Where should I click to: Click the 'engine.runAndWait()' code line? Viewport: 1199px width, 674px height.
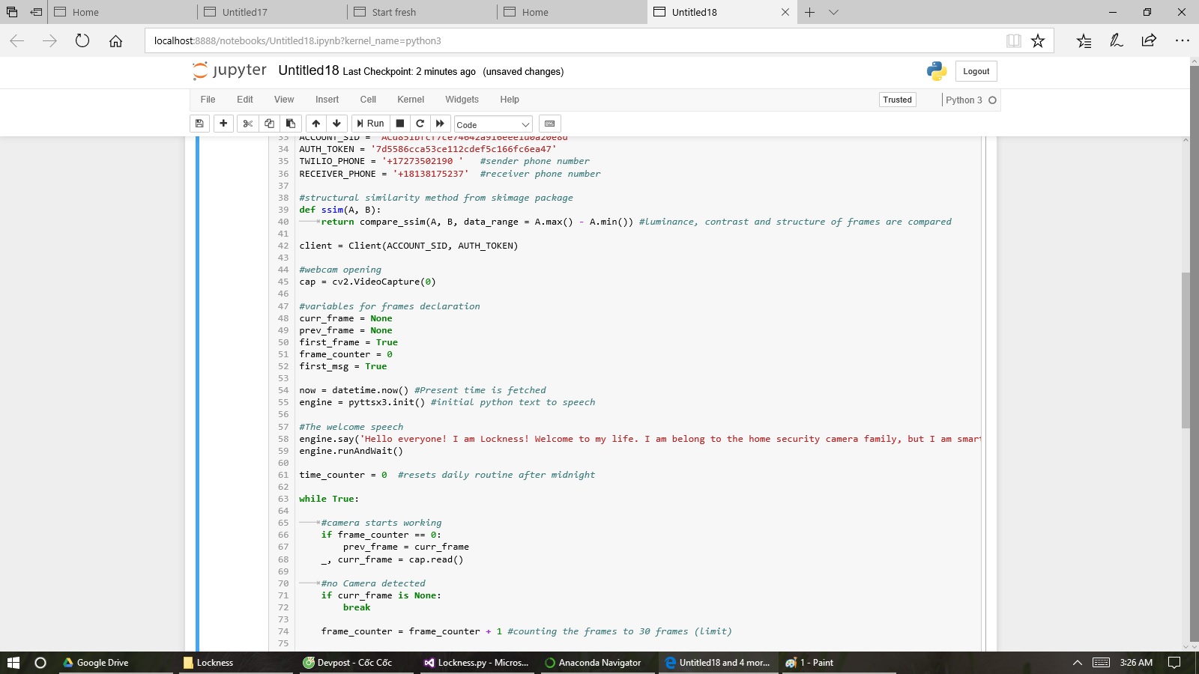point(351,451)
